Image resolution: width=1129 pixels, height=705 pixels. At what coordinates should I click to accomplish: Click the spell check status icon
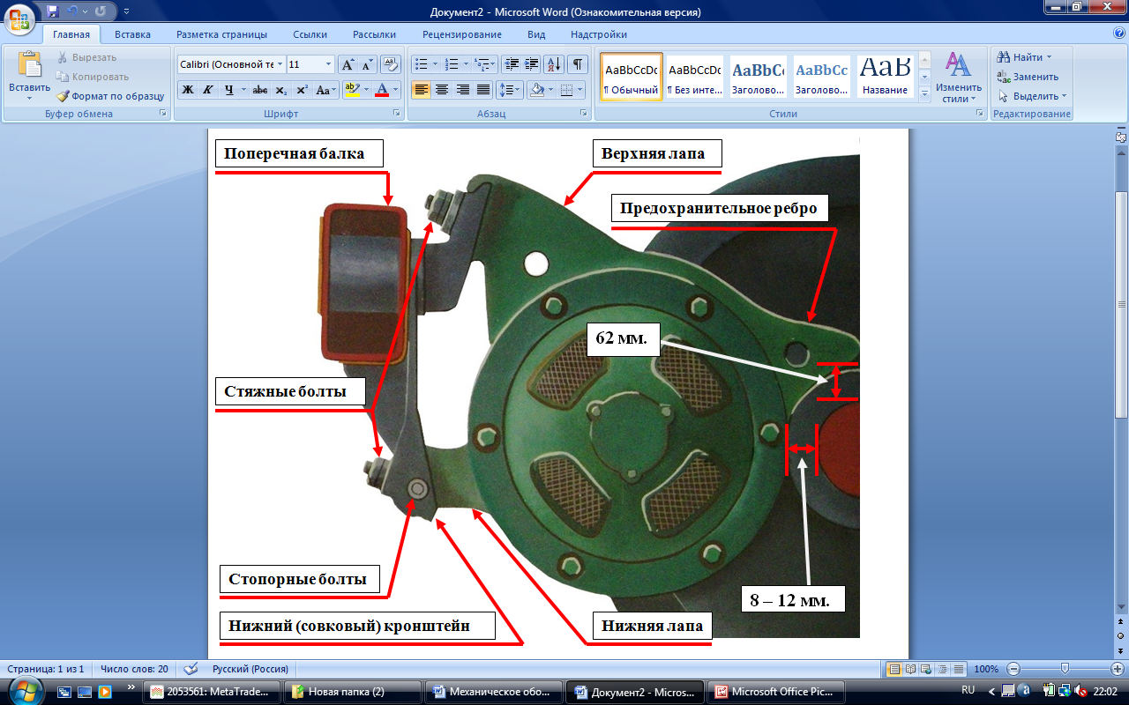[x=191, y=669]
